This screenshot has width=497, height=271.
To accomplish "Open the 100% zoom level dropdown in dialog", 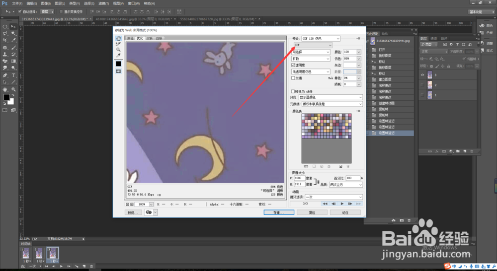I will pyautogui.click(x=151, y=204).
